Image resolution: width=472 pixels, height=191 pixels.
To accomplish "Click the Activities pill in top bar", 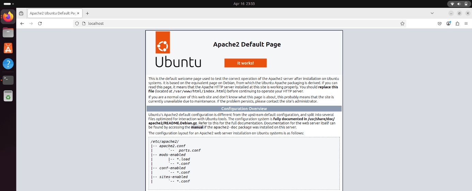I will click(8, 4).
